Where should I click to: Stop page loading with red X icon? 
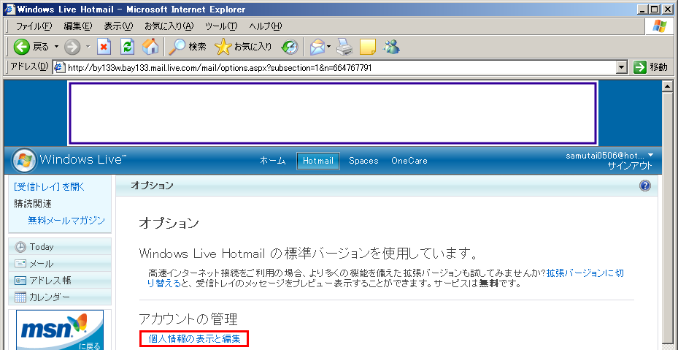pyautogui.click(x=104, y=47)
